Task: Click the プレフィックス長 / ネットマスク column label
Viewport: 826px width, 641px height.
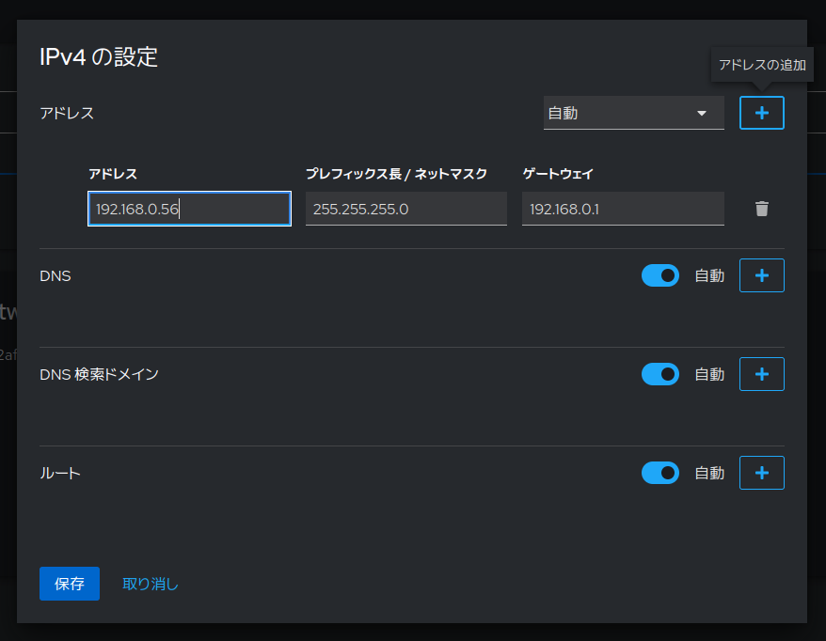Action: [396, 174]
